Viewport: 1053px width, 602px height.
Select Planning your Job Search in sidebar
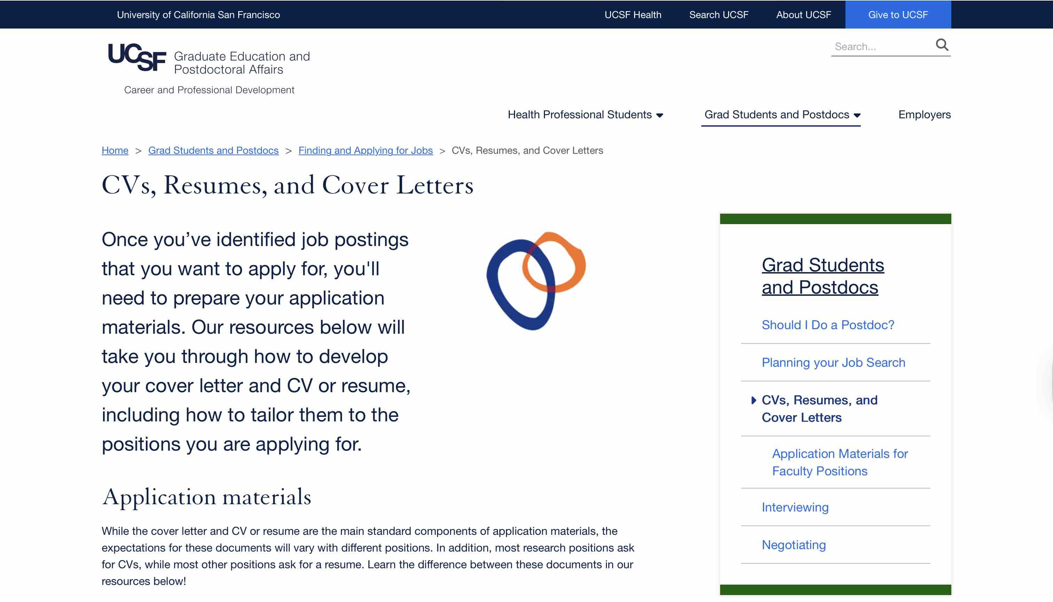pyautogui.click(x=833, y=363)
